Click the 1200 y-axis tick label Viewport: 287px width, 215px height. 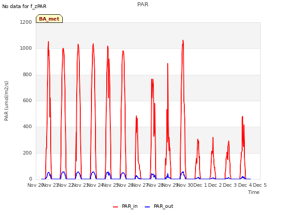pyautogui.click(x=26, y=22)
